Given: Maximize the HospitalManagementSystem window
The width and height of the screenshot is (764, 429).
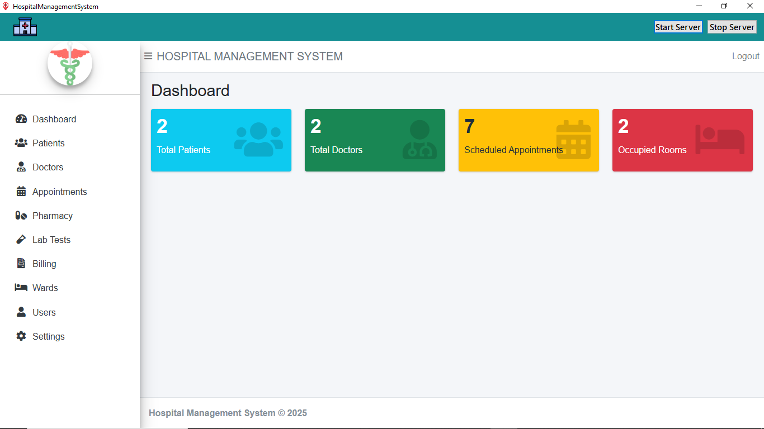Looking at the screenshot, I should pyautogui.click(x=724, y=6).
